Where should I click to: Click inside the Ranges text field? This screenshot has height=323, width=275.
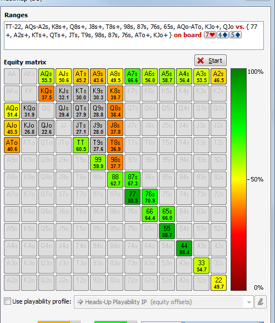pos(134,36)
